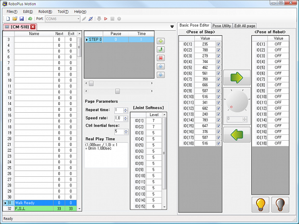The height and width of the screenshot is (224, 299).
Task: Click page list scroll-up arrow
Action: (80, 34)
